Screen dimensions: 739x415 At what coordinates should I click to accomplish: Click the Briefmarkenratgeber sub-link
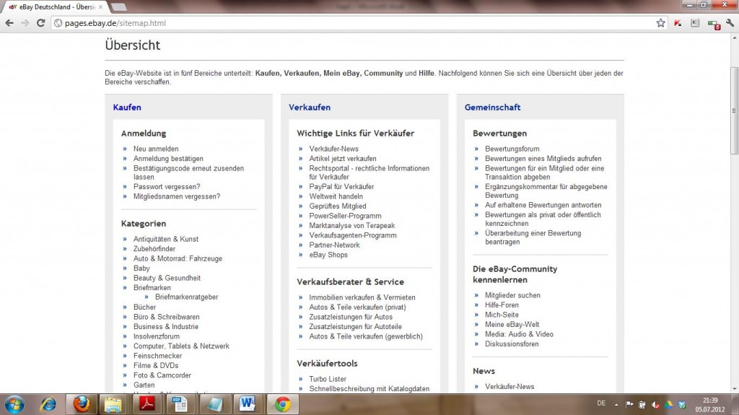click(187, 297)
